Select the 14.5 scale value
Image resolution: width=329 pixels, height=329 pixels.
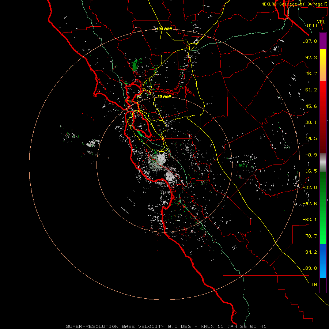(x=311, y=139)
